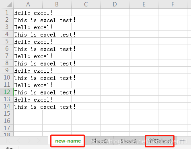The image size is (191, 149).
Task: Select row 13 header
Action: click(x=7, y=99)
